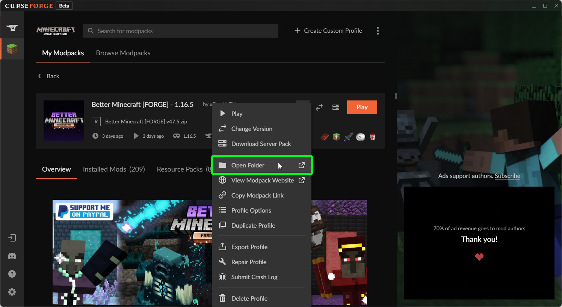Select Export Profile menu entry
Image resolution: width=562 pixels, height=307 pixels.
(262, 247)
